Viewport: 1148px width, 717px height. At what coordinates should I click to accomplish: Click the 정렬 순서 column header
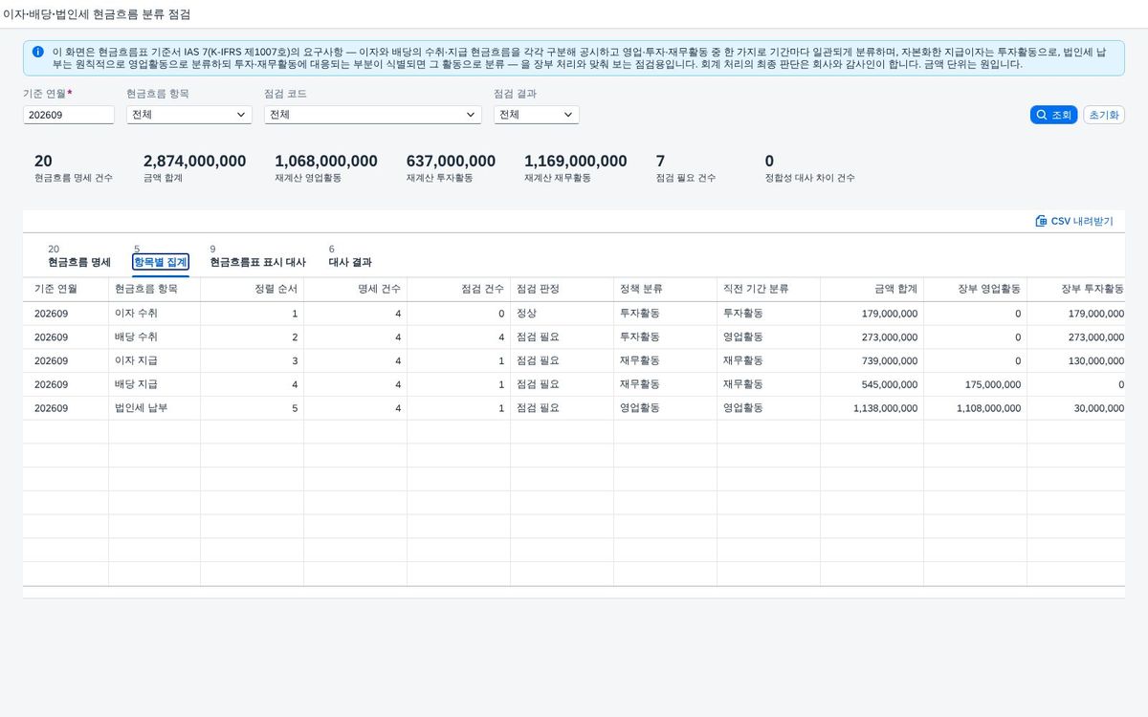[252, 289]
